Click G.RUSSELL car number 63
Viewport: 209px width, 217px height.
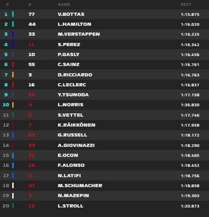[32, 135]
